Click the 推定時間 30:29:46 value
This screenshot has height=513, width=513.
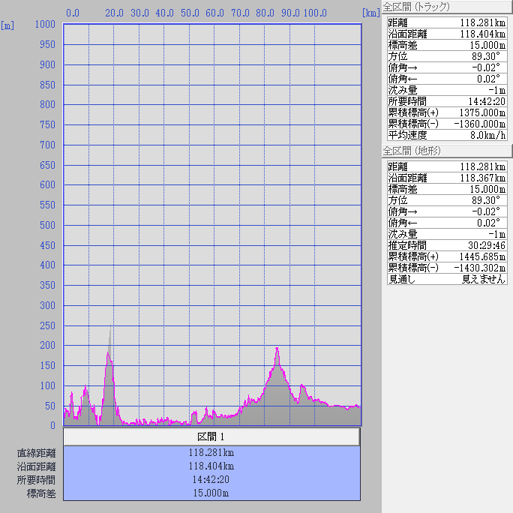pos(484,245)
